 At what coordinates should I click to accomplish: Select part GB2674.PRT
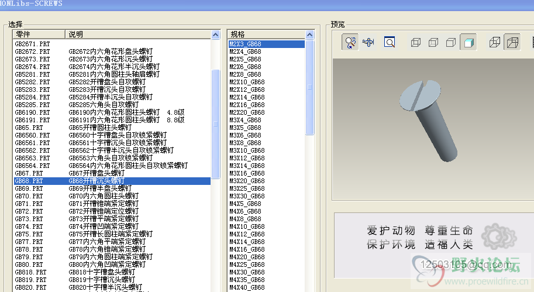pos(112,67)
